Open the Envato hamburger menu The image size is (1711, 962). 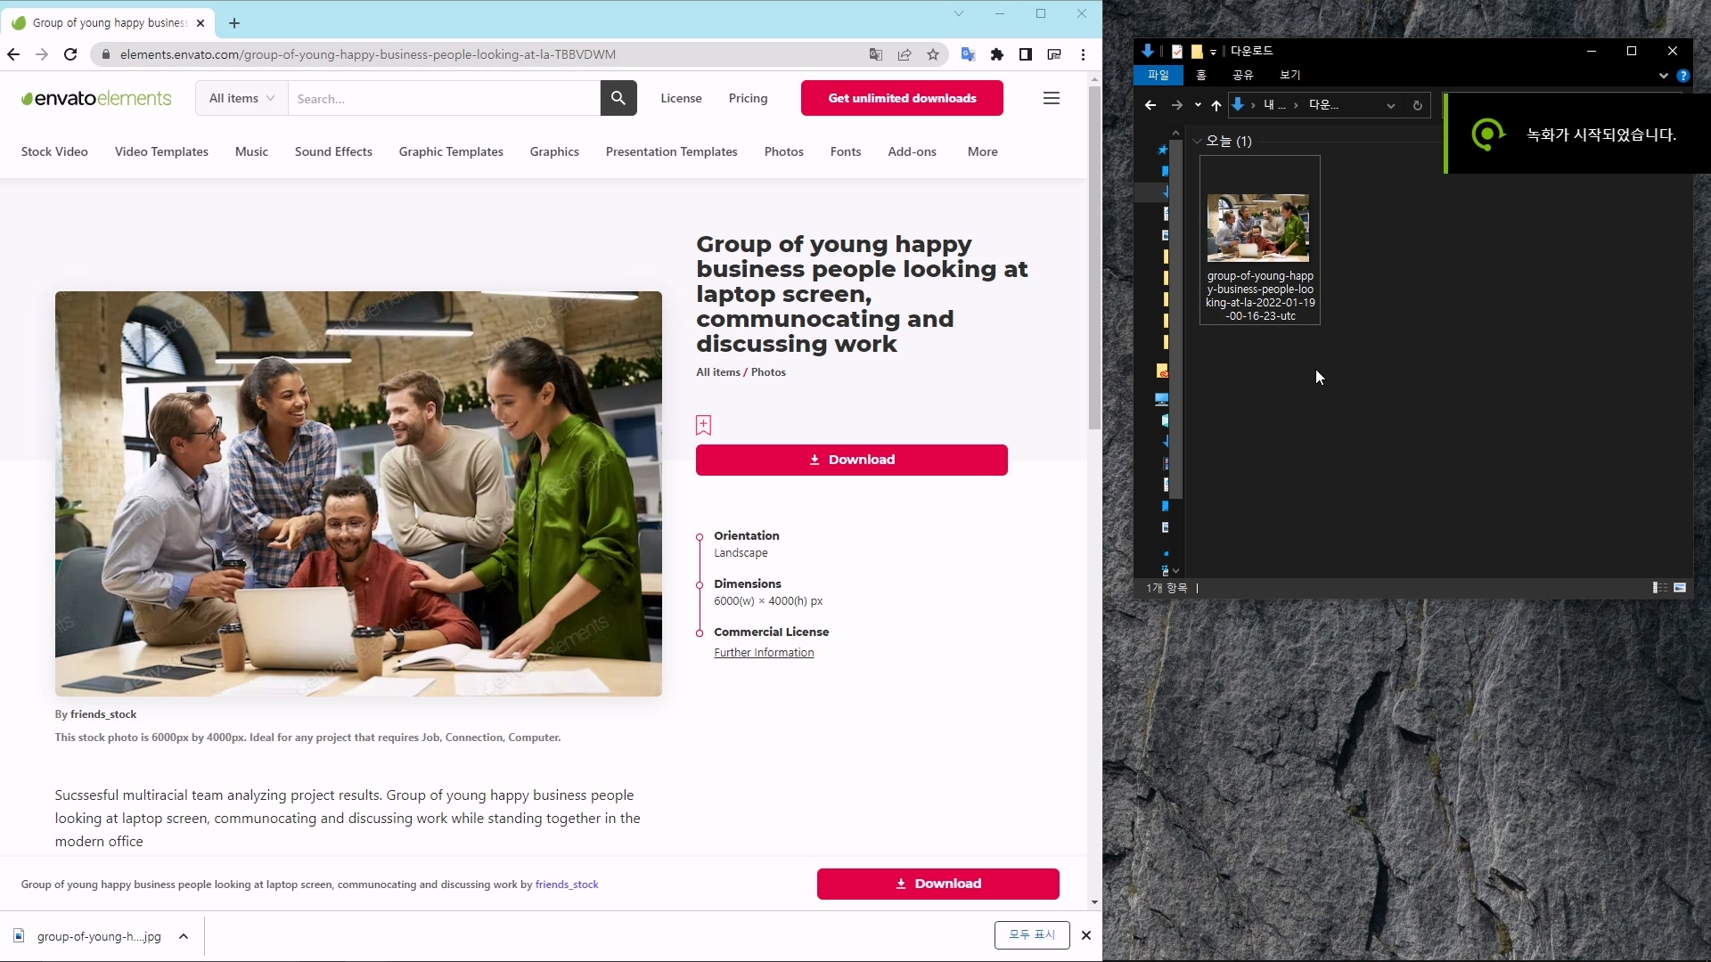pos(1052,98)
